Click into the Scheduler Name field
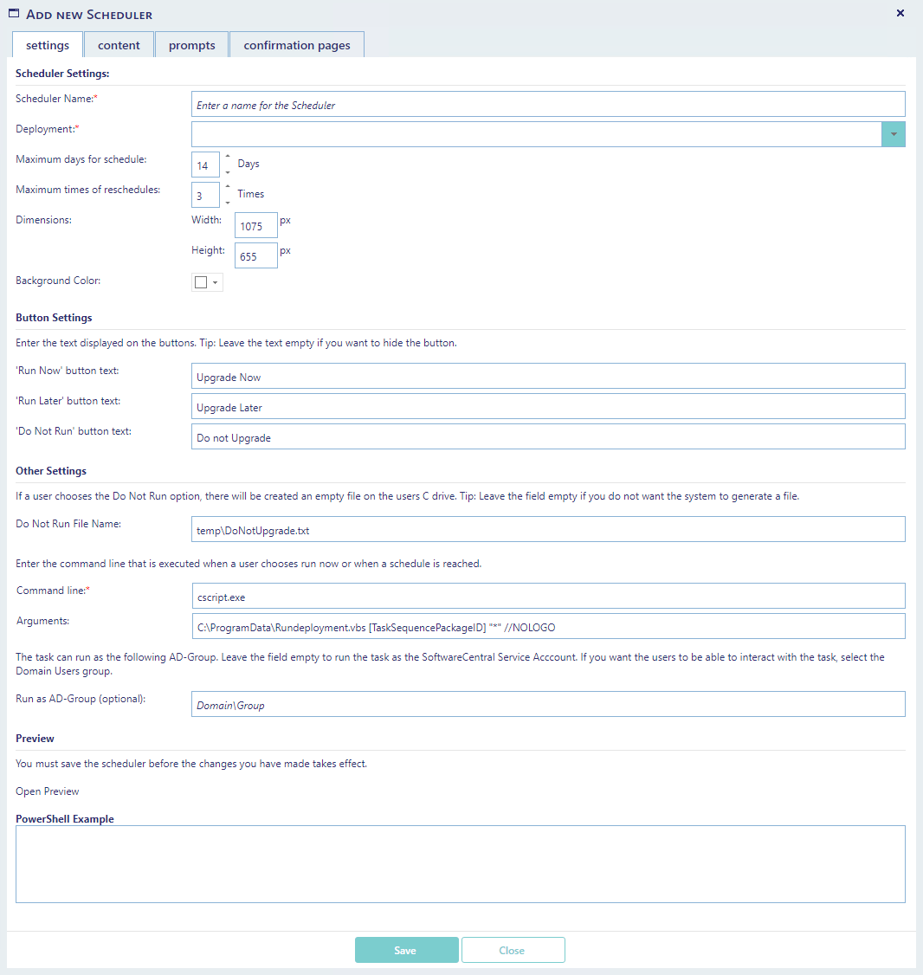 coord(547,105)
